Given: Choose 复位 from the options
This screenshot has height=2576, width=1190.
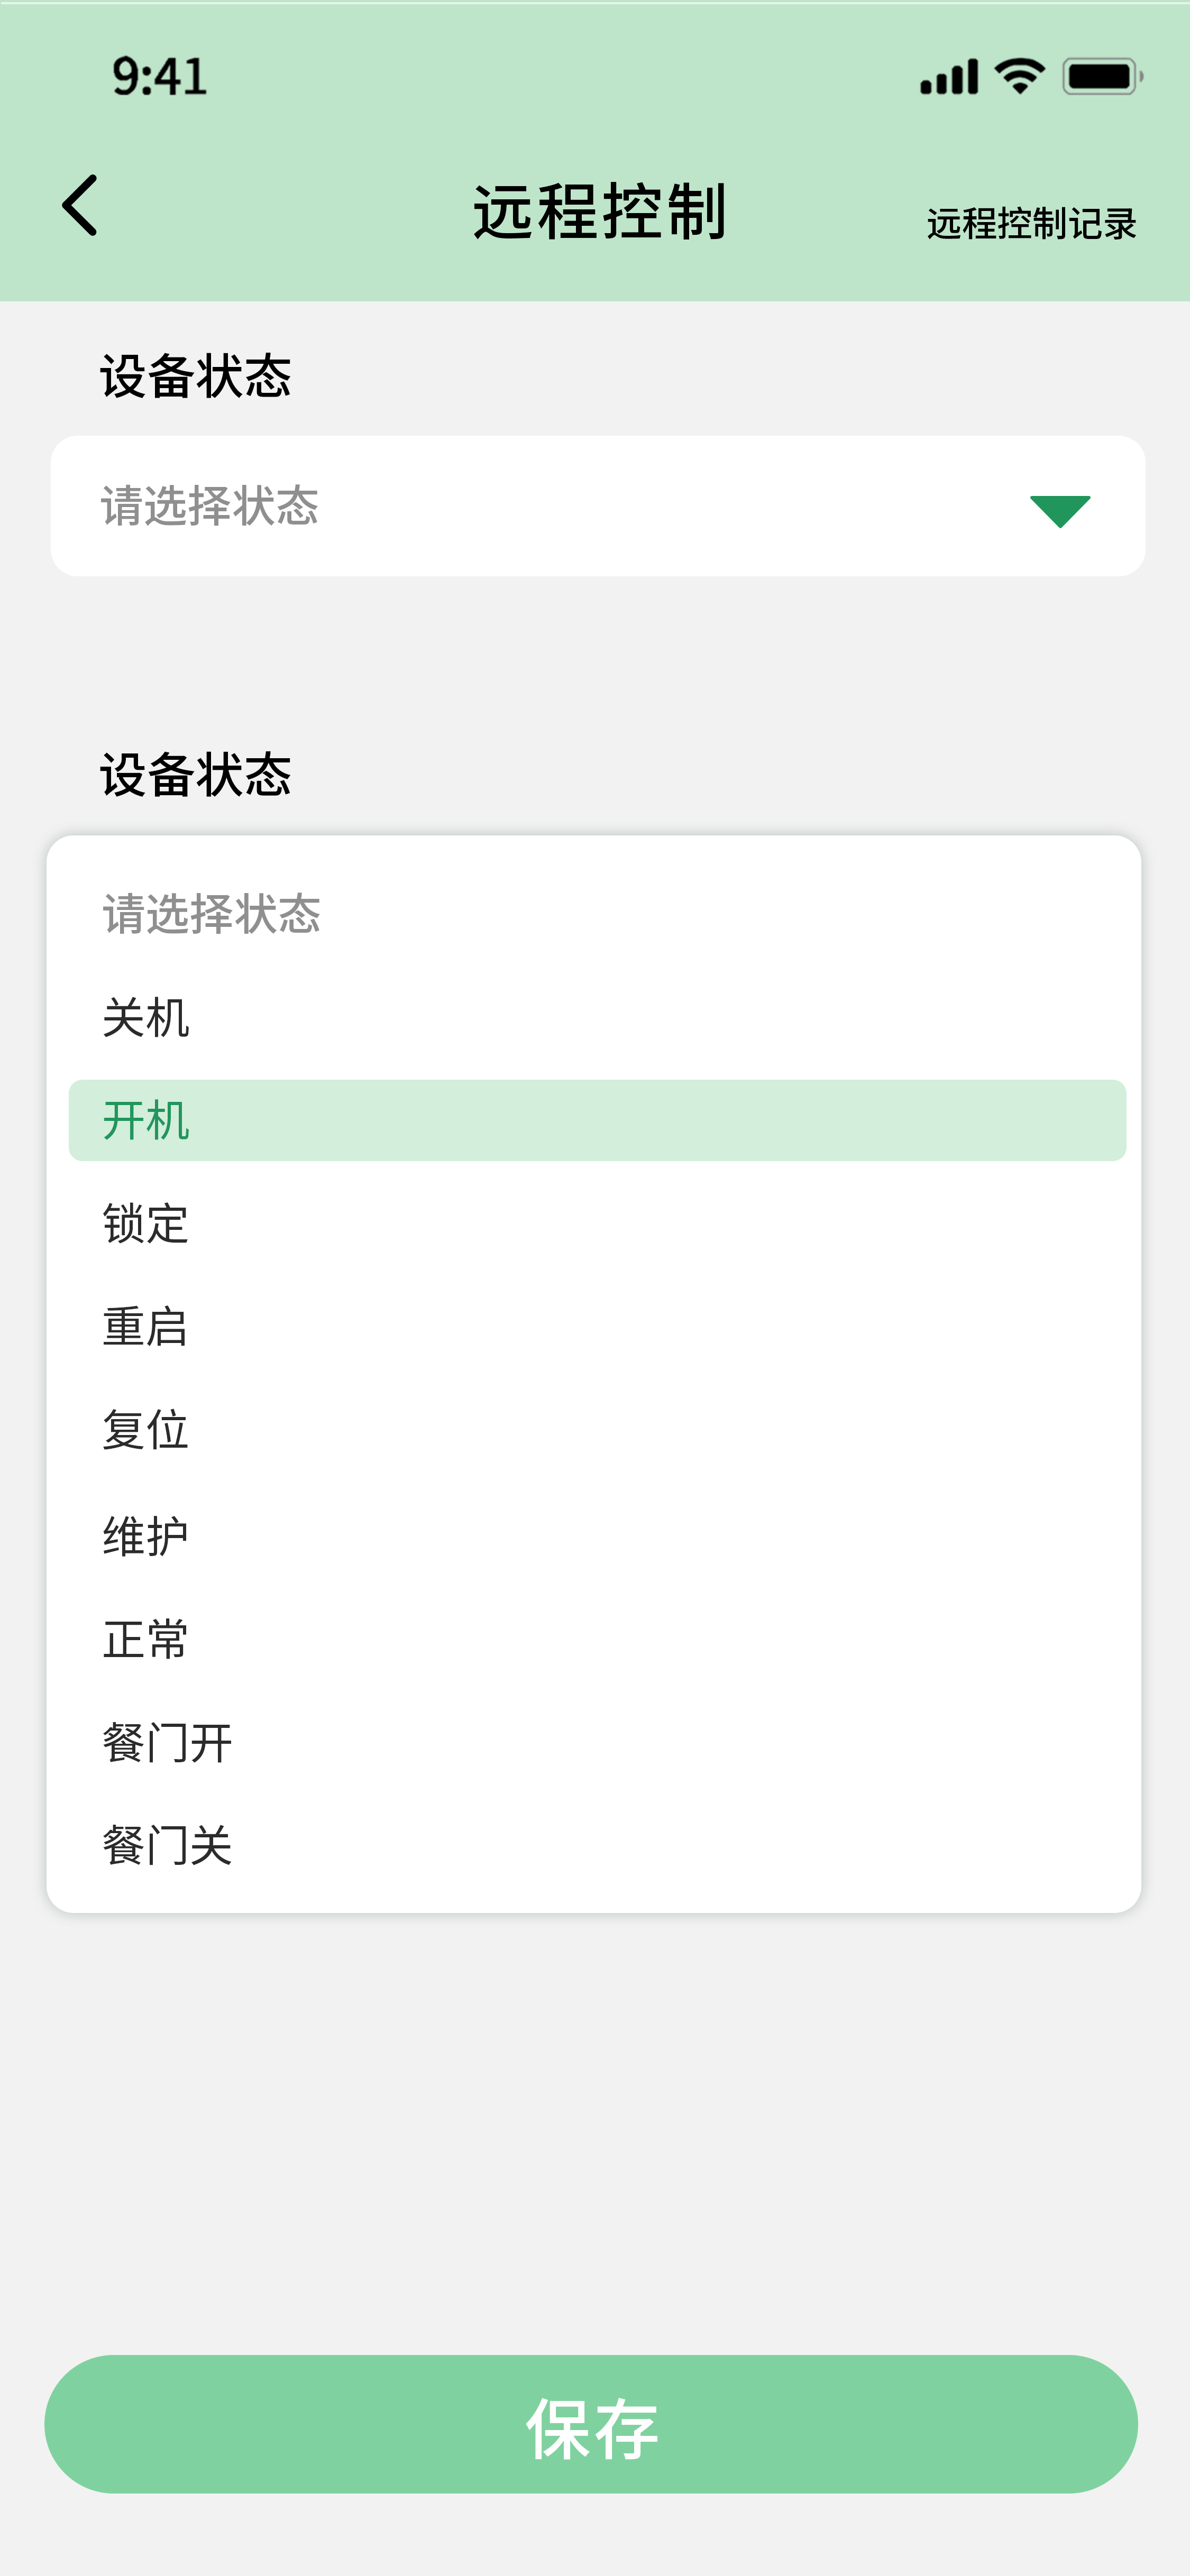Looking at the screenshot, I should pos(146,1430).
